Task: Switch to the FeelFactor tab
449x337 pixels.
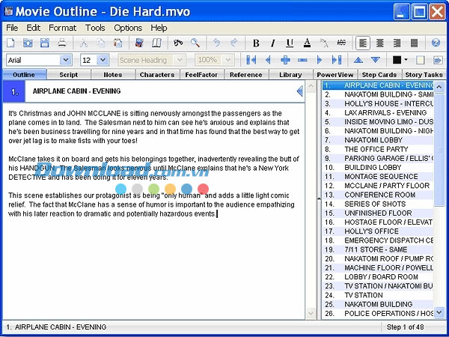Action: pos(201,74)
